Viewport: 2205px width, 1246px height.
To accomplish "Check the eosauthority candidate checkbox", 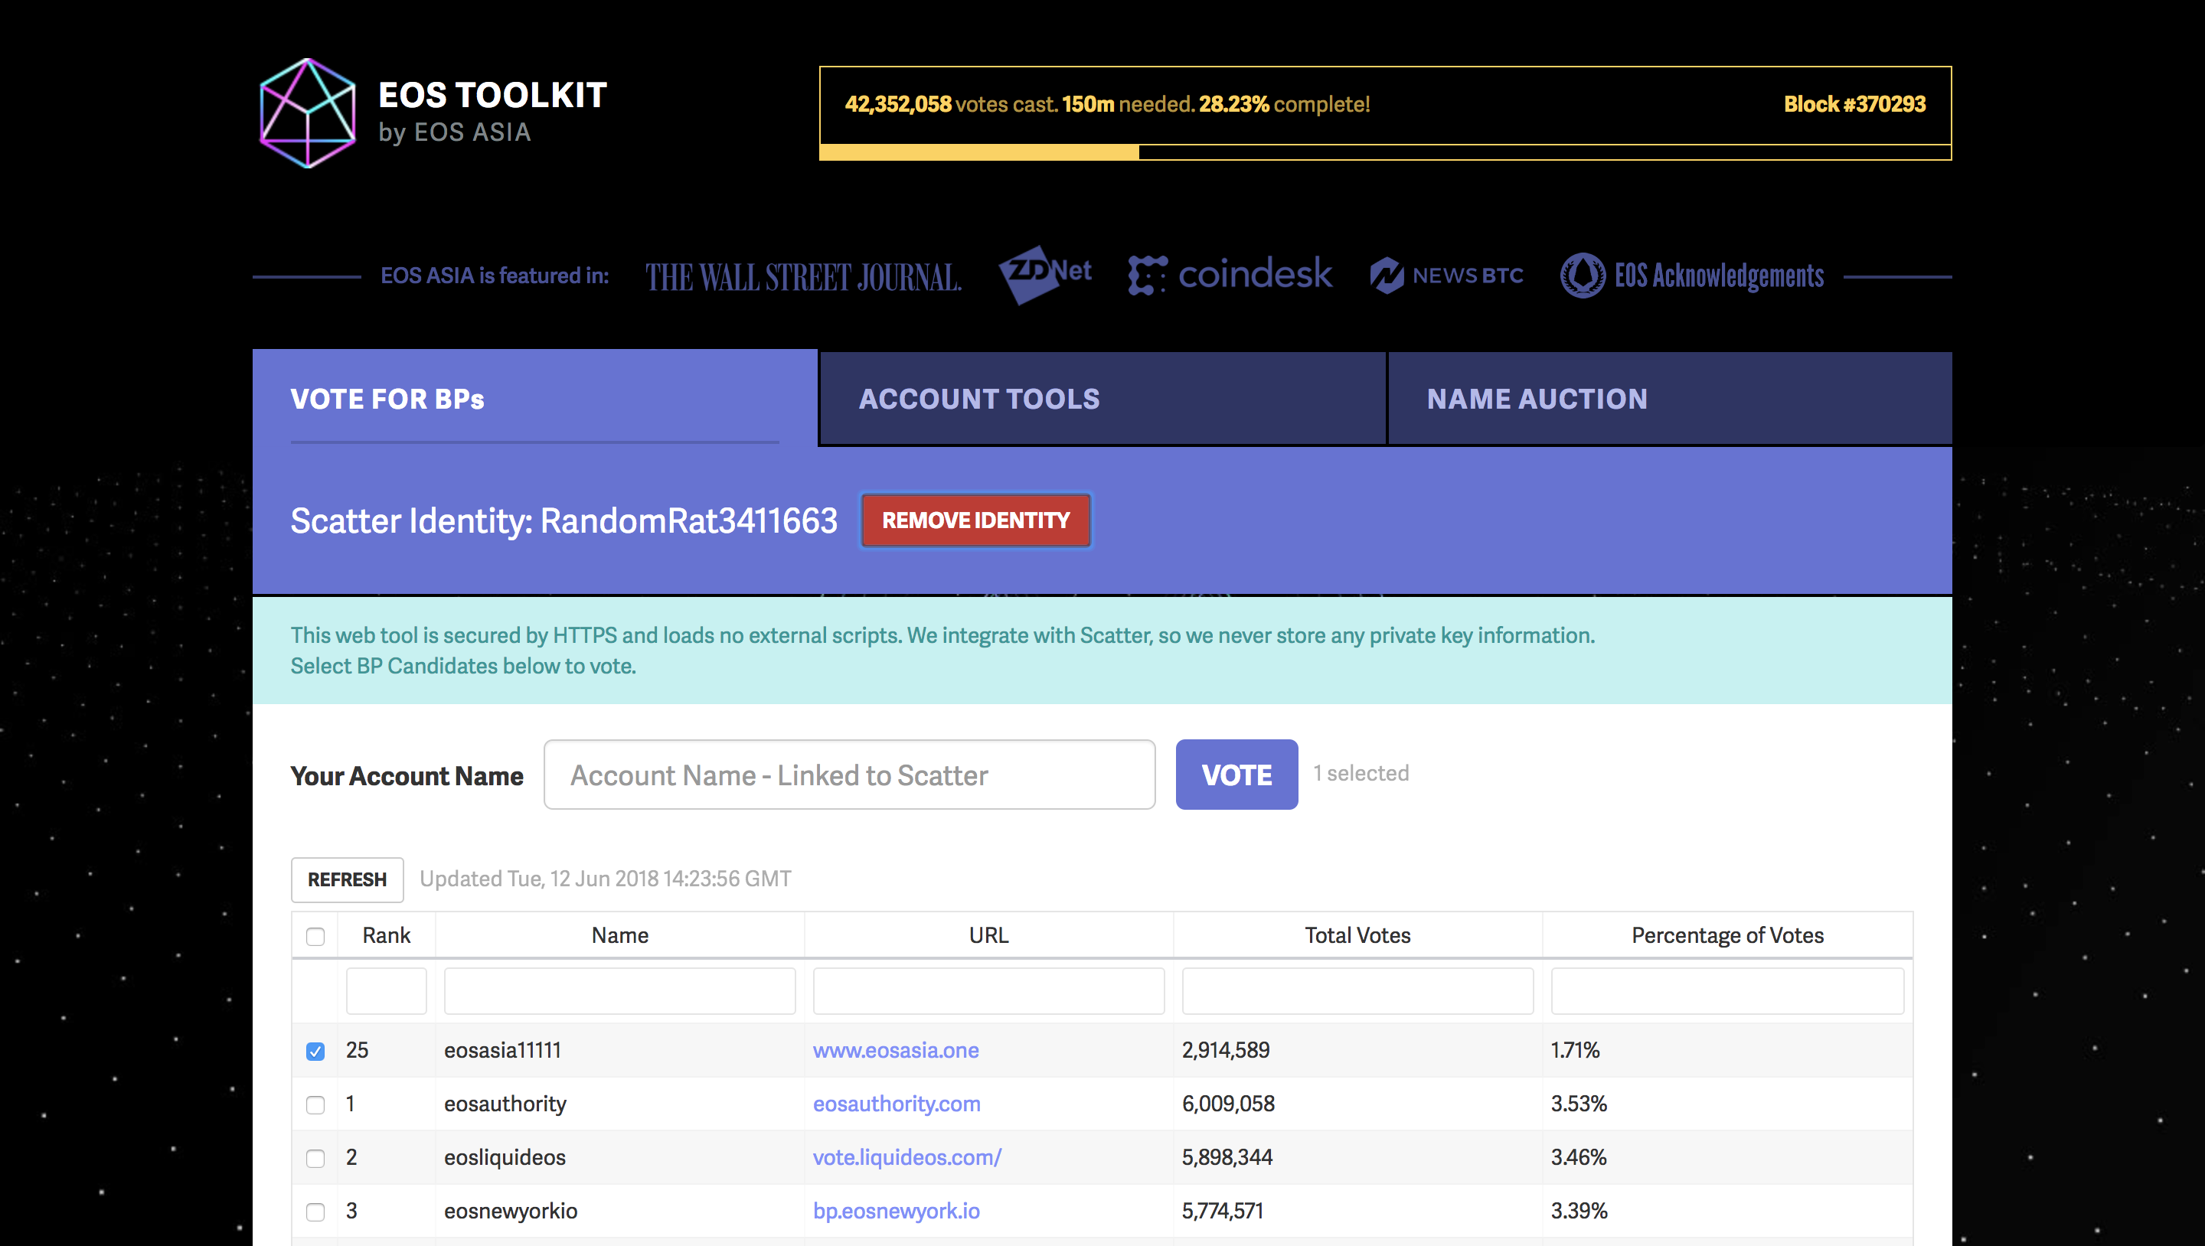I will (315, 1105).
